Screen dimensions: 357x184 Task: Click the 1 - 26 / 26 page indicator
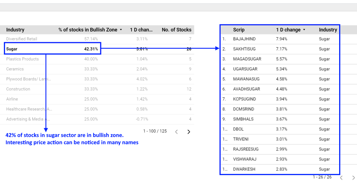pos(322,177)
